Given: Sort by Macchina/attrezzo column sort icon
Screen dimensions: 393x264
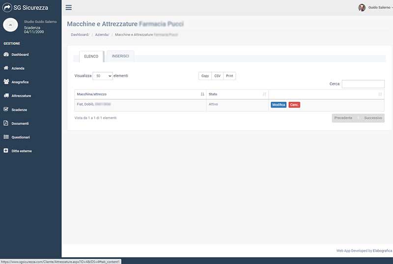Looking at the screenshot, I should (x=202, y=94).
